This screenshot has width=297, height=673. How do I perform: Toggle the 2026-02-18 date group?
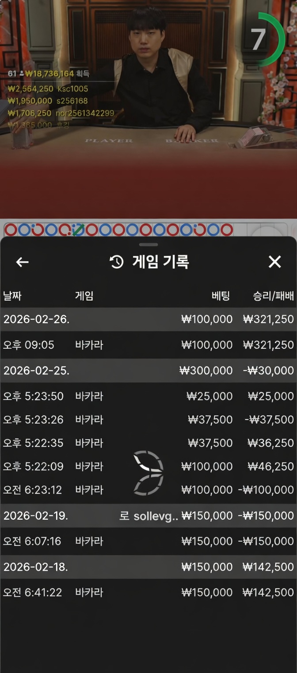[x=148, y=567]
